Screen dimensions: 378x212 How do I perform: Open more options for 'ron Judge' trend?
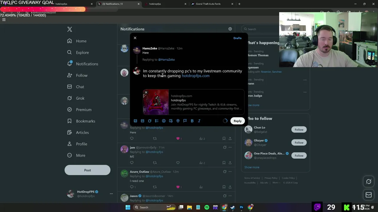(305, 92)
